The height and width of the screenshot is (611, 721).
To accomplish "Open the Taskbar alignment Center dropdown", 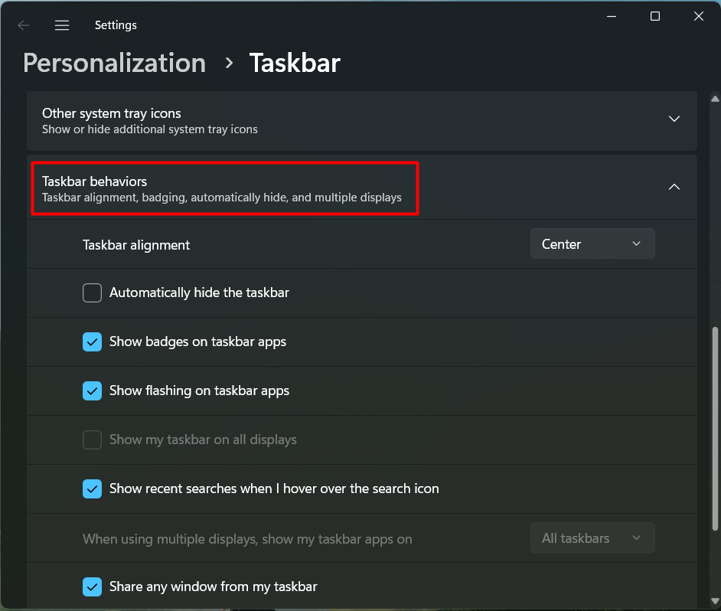I will coord(592,244).
